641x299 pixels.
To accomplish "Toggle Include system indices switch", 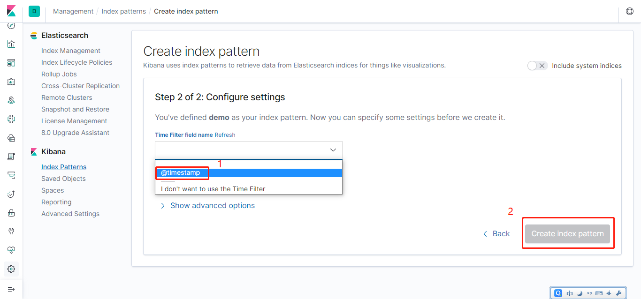I will (537, 66).
